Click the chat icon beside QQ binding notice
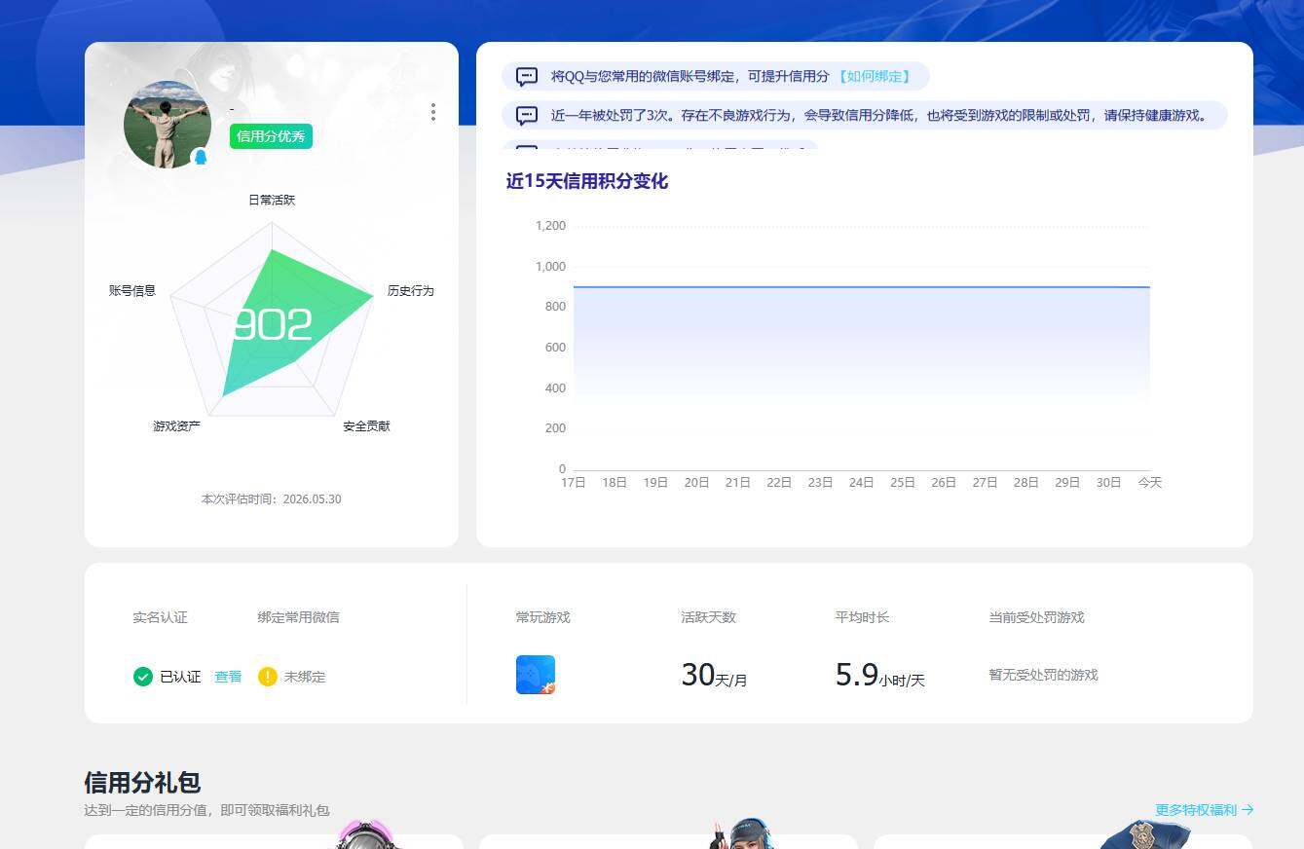 click(x=527, y=76)
